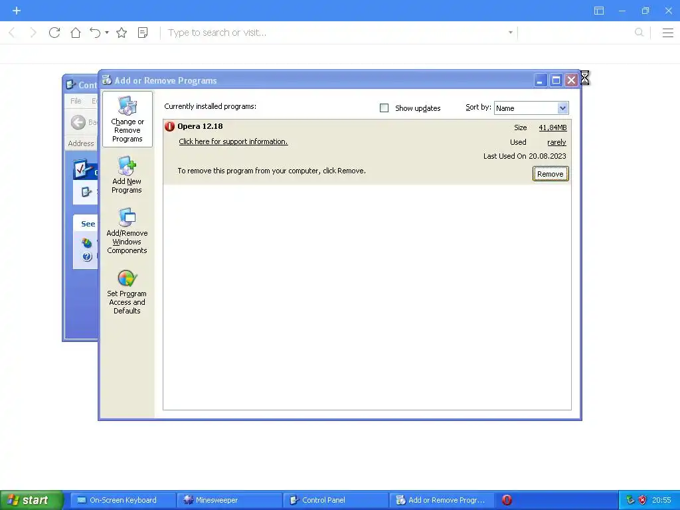Open Click here for support information link
The height and width of the screenshot is (510, 680).
(233, 141)
